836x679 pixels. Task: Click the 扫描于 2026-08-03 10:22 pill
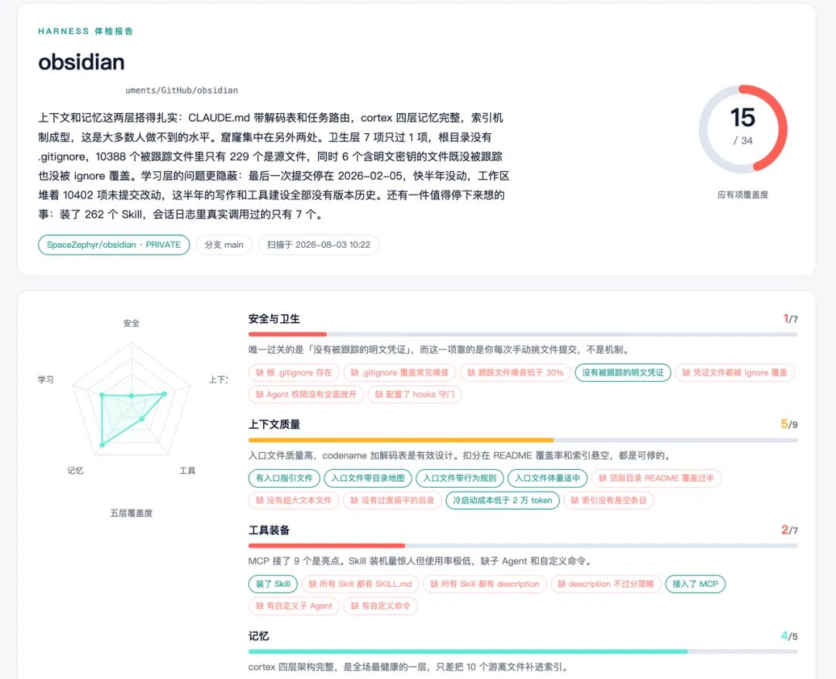click(x=319, y=245)
